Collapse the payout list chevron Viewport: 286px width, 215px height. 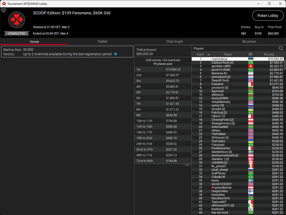click(187, 165)
